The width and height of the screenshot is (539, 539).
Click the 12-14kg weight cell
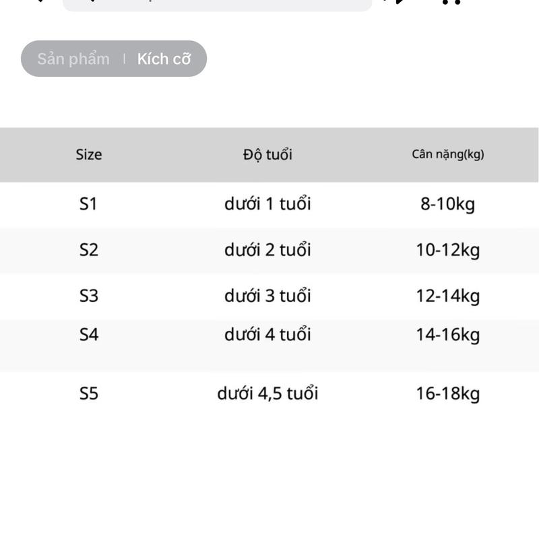click(448, 296)
